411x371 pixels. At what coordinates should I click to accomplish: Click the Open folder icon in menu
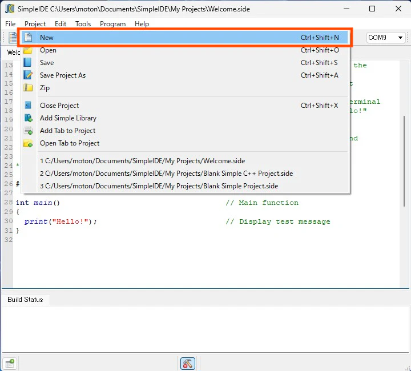[28, 51]
